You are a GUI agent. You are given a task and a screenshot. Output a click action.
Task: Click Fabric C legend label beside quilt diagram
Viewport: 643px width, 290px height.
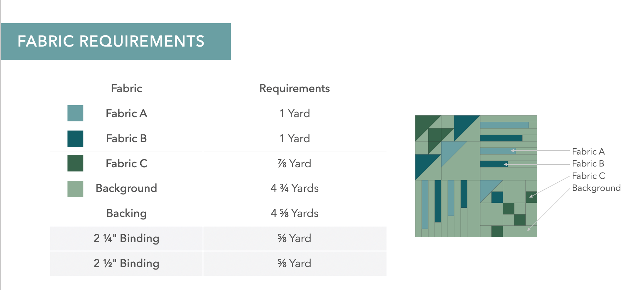pos(588,176)
